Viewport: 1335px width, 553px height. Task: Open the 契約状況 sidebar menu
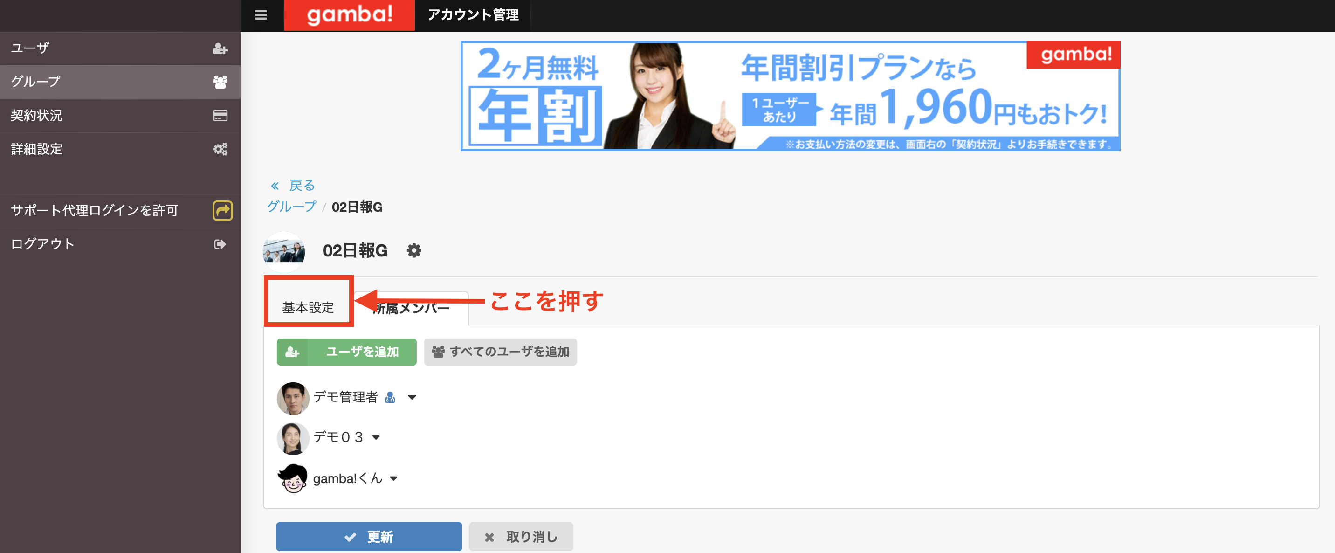click(x=120, y=116)
